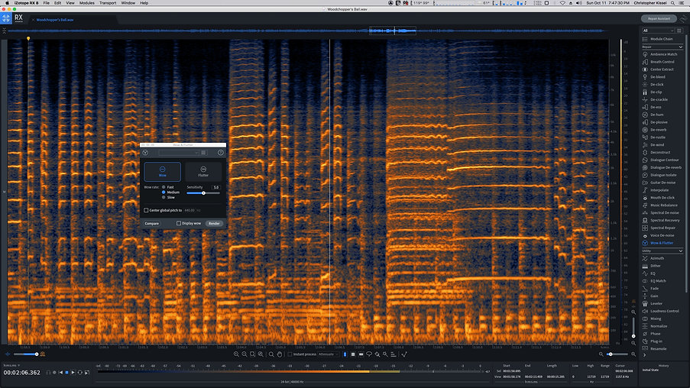Open the Ambience Match module
The height and width of the screenshot is (388, 690).
[660, 54]
